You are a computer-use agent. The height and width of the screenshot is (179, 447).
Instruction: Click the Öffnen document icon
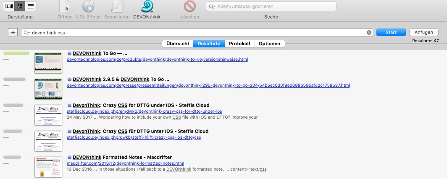(x=65, y=7)
